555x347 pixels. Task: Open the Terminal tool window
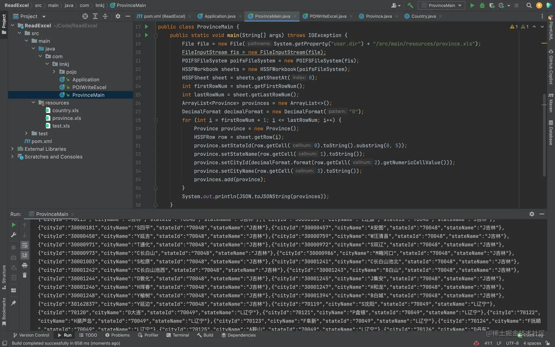178,335
